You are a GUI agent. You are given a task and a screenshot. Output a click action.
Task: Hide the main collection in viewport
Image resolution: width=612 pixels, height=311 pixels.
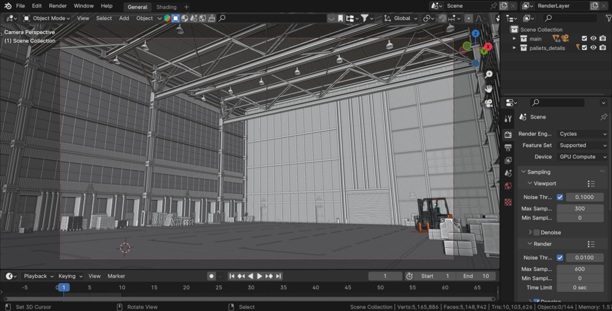point(593,38)
